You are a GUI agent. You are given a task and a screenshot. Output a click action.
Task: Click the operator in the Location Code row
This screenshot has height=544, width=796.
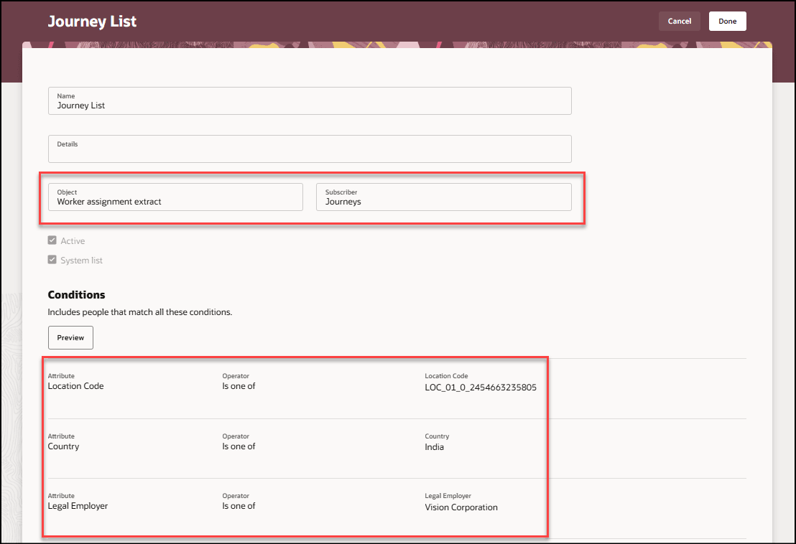click(x=239, y=386)
